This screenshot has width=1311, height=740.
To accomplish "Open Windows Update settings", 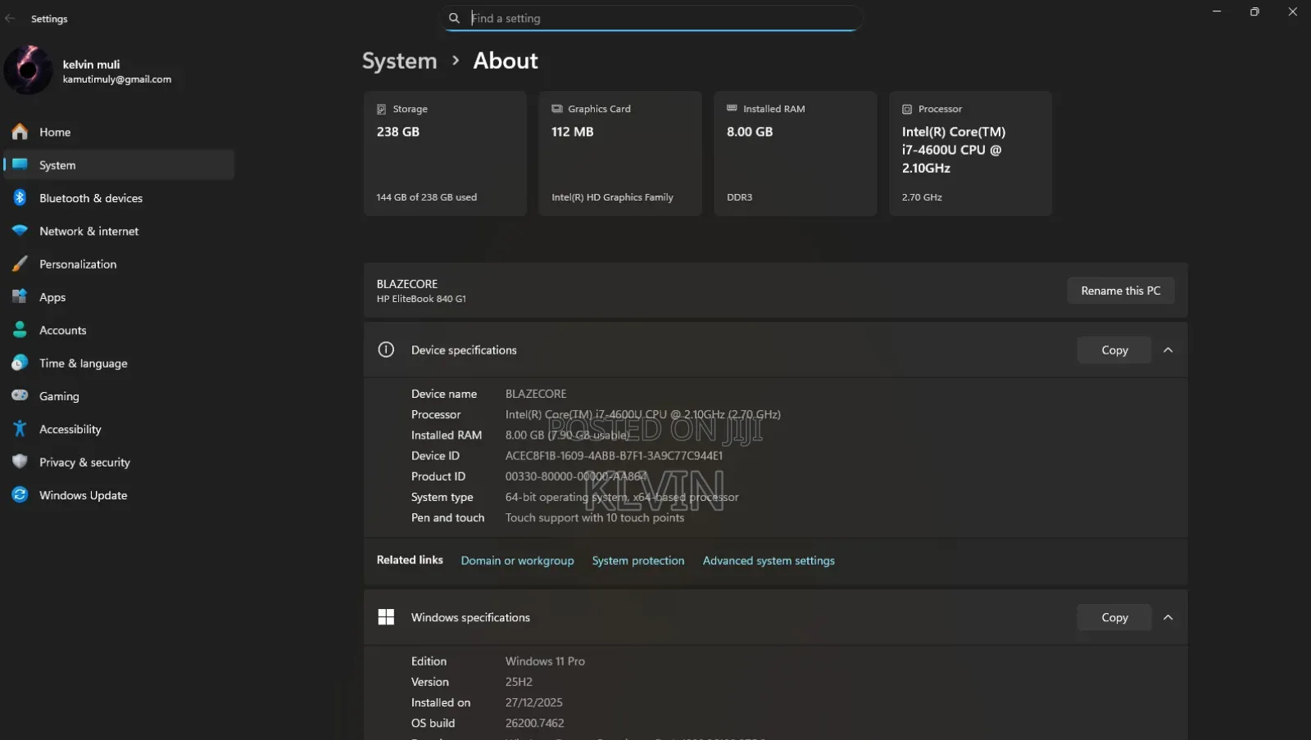I will click(120, 495).
